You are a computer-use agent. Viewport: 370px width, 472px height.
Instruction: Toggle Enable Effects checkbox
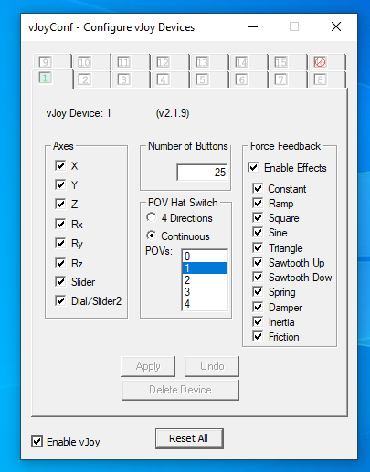click(x=253, y=167)
